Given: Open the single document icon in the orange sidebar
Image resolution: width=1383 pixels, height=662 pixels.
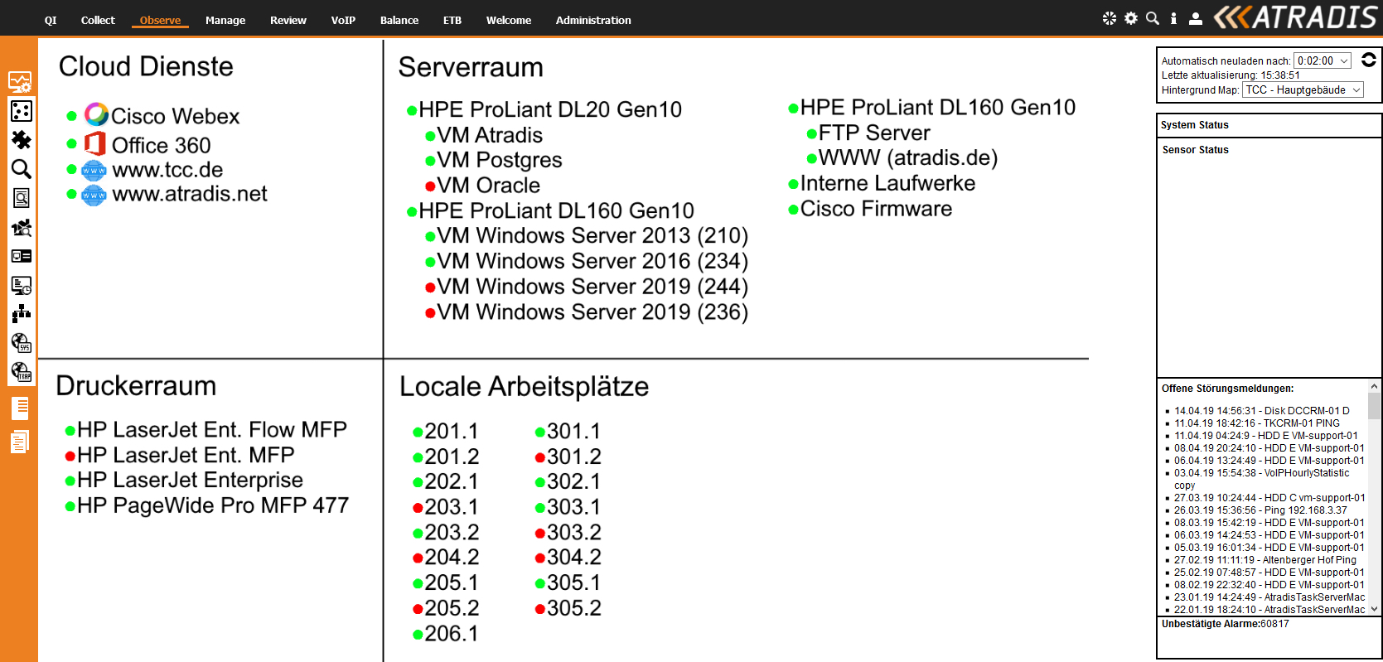Looking at the screenshot, I should click(x=20, y=408).
